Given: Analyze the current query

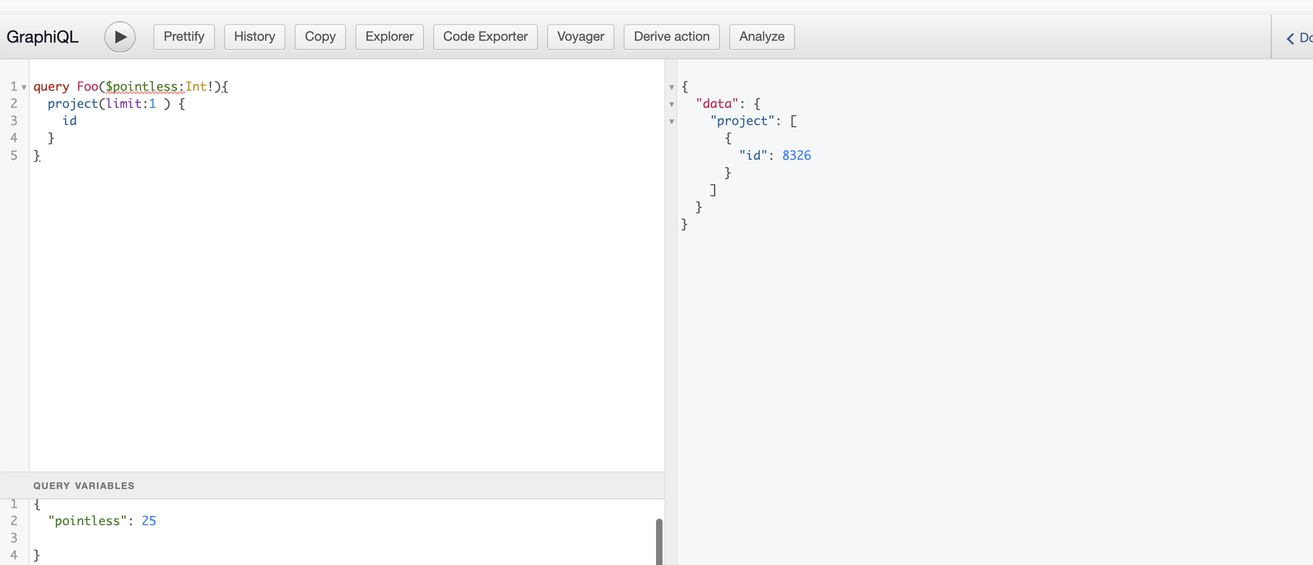Looking at the screenshot, I should tap(762, 37).
